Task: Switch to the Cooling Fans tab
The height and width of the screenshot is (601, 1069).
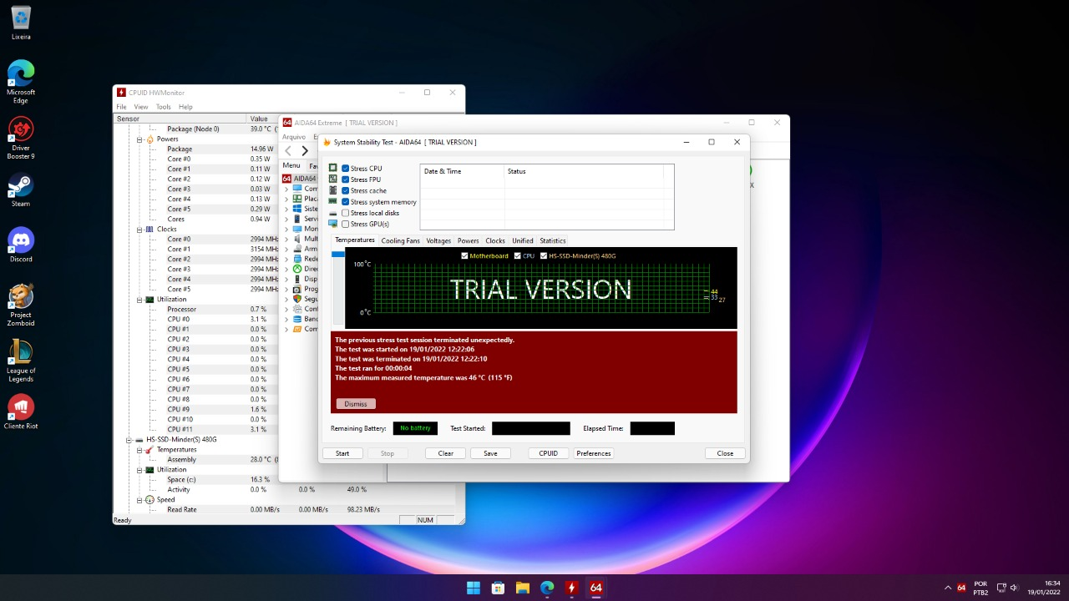Action: click(401, 240)
